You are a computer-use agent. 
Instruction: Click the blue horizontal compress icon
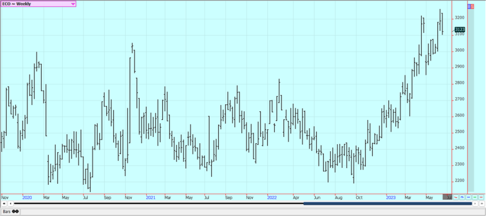pyautogui.click(x=468, y=197)
